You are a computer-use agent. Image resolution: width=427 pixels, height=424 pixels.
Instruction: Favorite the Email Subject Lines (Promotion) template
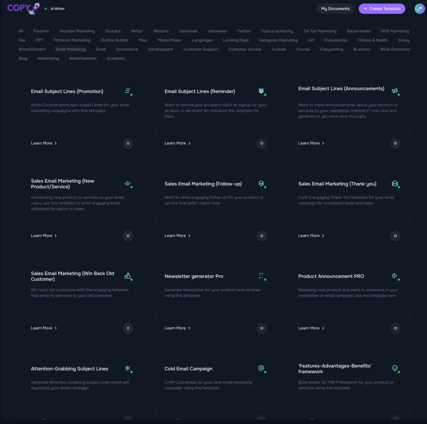[128, 143]
